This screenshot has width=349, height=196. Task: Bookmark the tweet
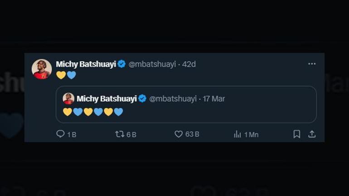pos(296,134)
